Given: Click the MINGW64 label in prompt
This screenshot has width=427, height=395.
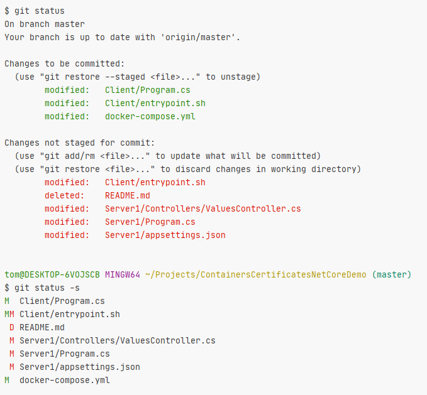Looking at the screenshot, I should (123, 274).
